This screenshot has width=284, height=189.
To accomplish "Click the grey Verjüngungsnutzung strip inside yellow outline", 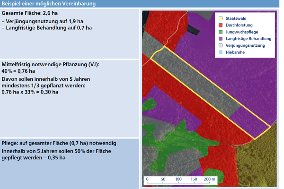I will 195,81.
